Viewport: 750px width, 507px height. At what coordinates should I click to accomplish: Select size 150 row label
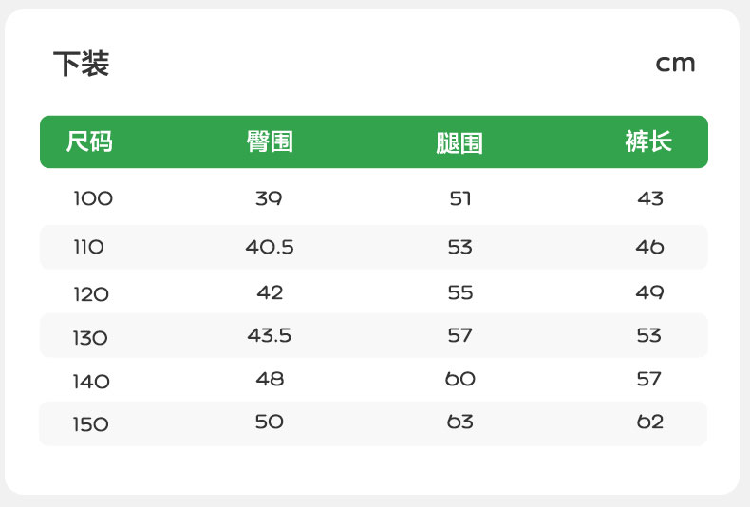point(91,424)
